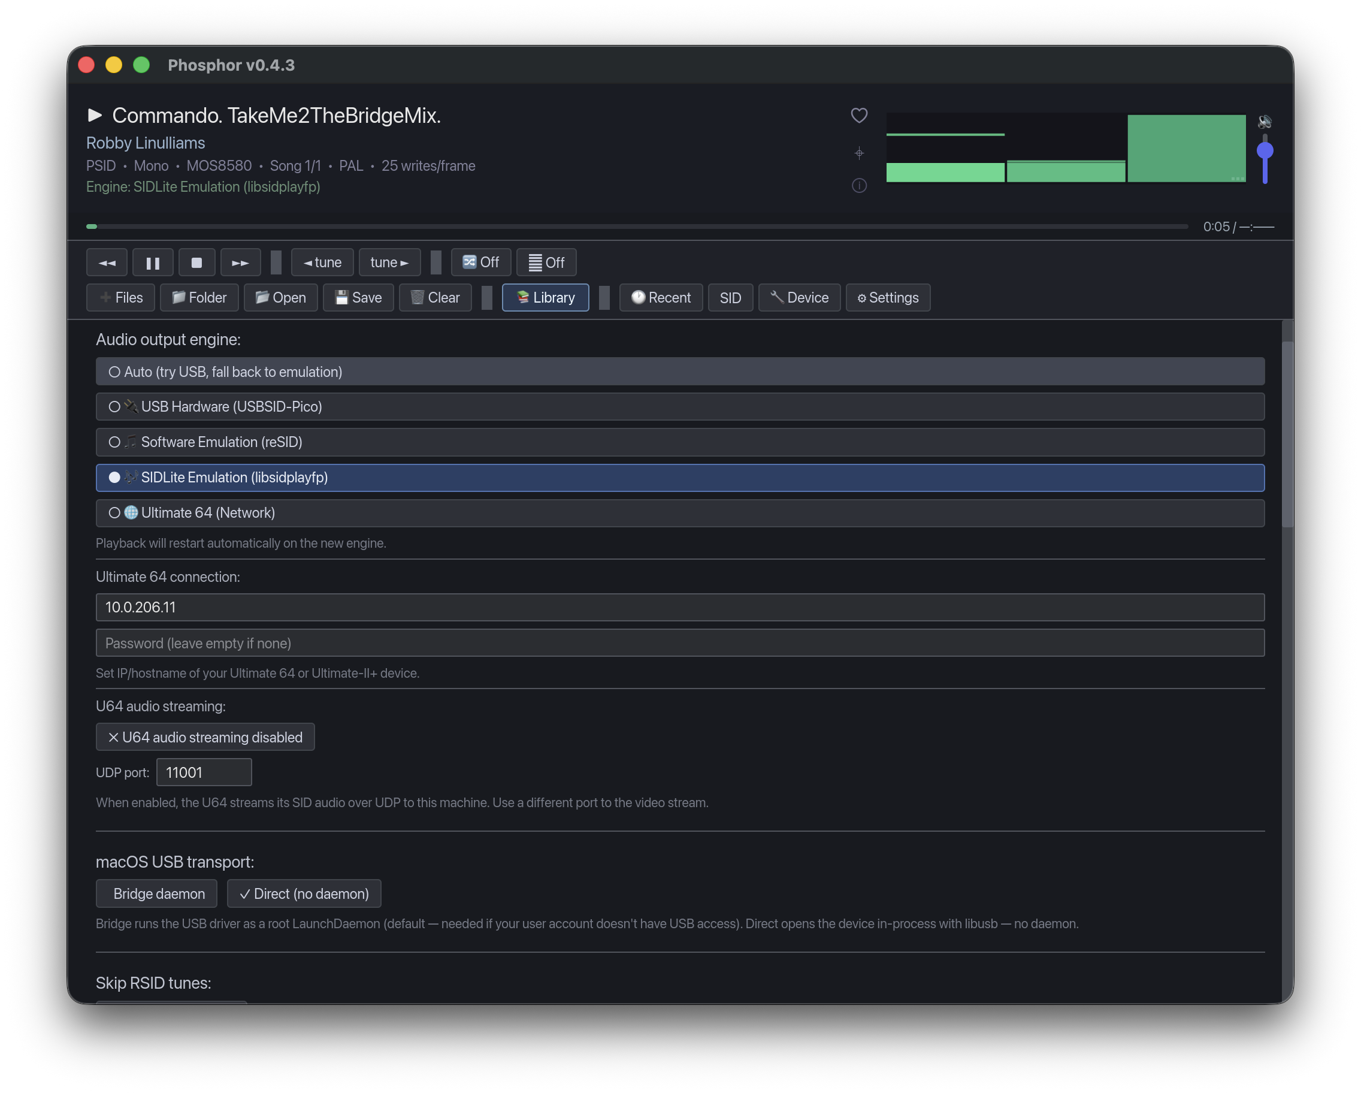Open the Settings panel

coord(888,298)
